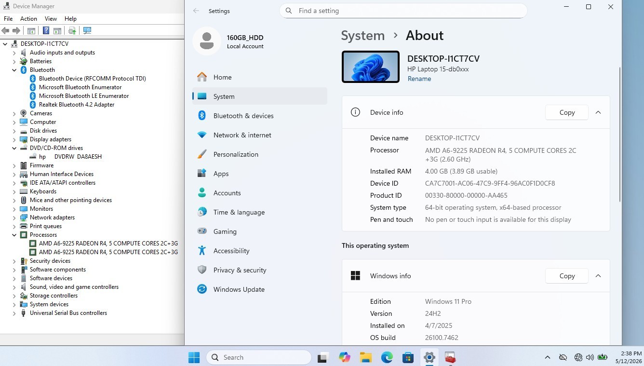644x366 pixels.
Task: Click the Forward arrow in Device Manager toolbar
Action: coord(16,30)
